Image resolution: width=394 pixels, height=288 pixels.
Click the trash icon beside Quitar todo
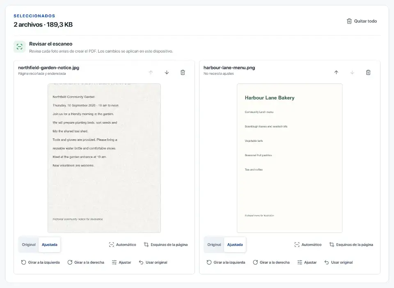pyautogui.click(x=349, y=21)
